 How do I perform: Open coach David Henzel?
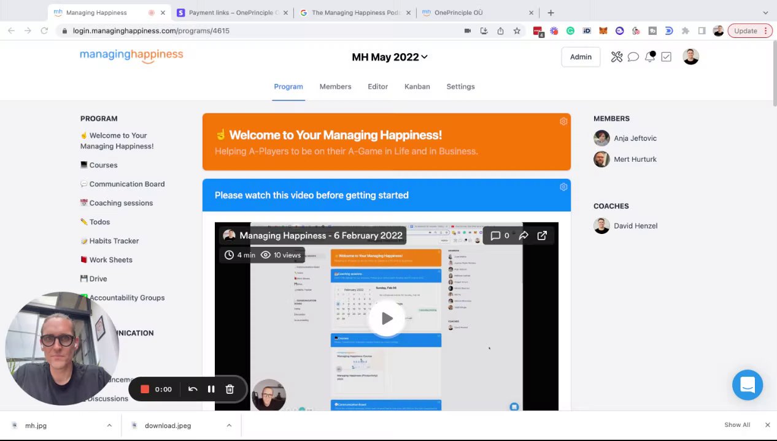pyautogui.click(x=625, y=226)
